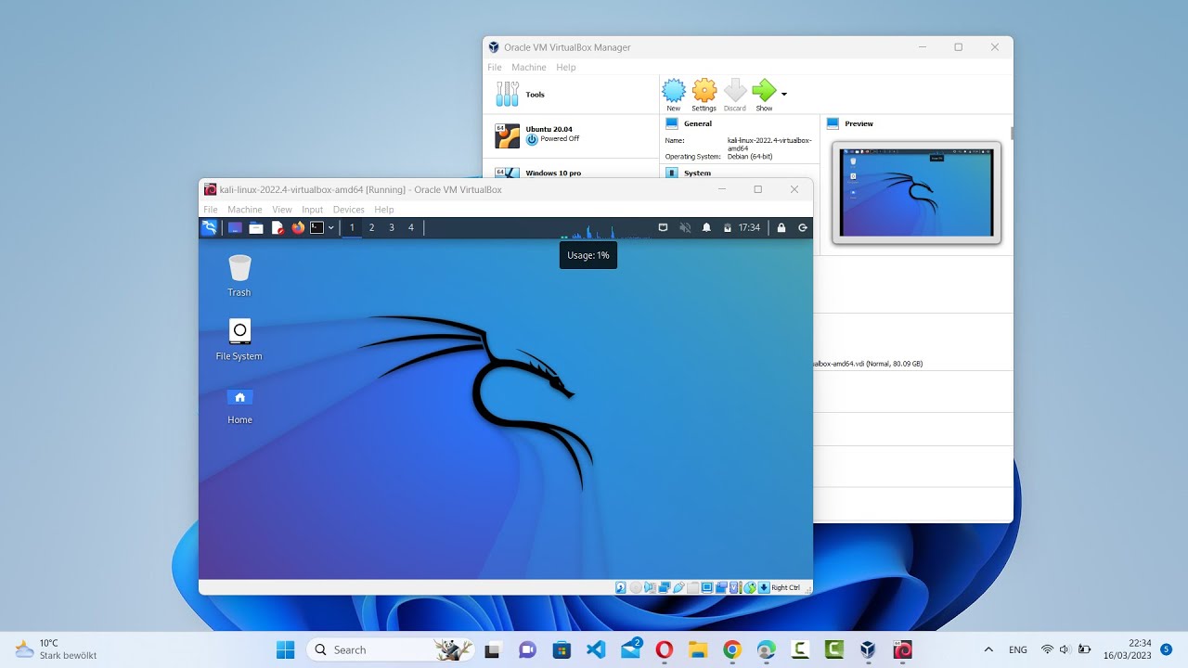Viewport: 1188px width, 668px height.
Task: Open the Trash desktop icon
Action: (239, 276)
